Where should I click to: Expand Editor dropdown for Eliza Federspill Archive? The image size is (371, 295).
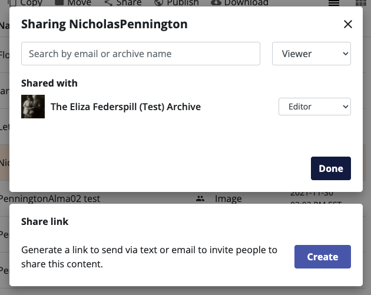pyautogui.click(x=314, y=107)
